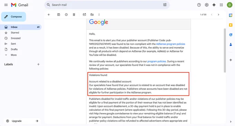Open the Google Tasks side panel icon

click(231, 35)
